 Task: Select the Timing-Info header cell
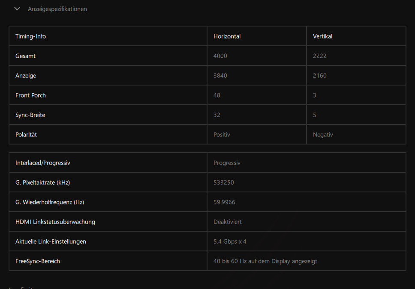click(30, 36)
